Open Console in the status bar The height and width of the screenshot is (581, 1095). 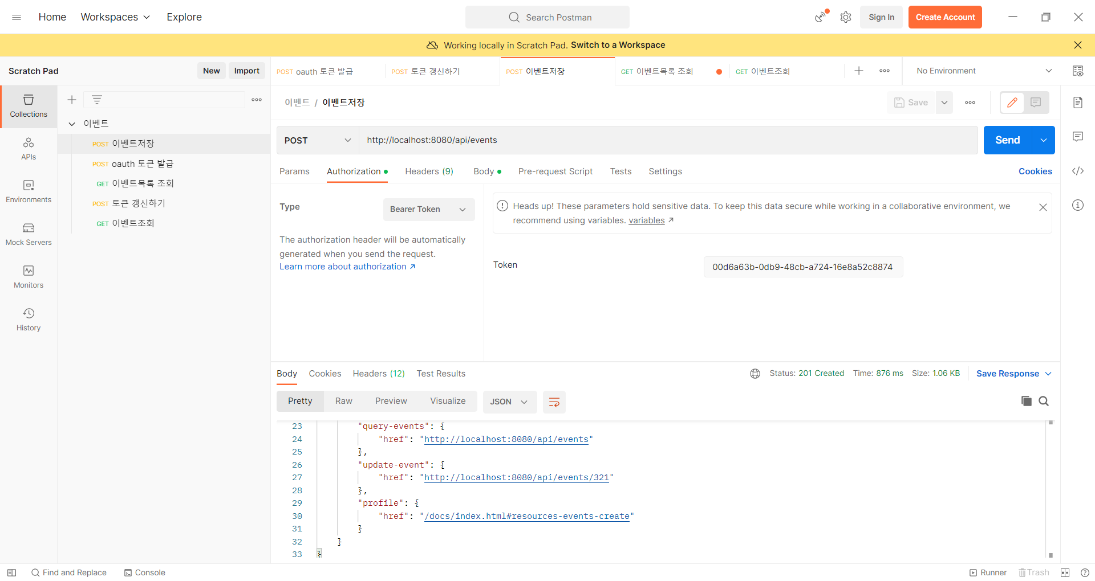(145, 572)
